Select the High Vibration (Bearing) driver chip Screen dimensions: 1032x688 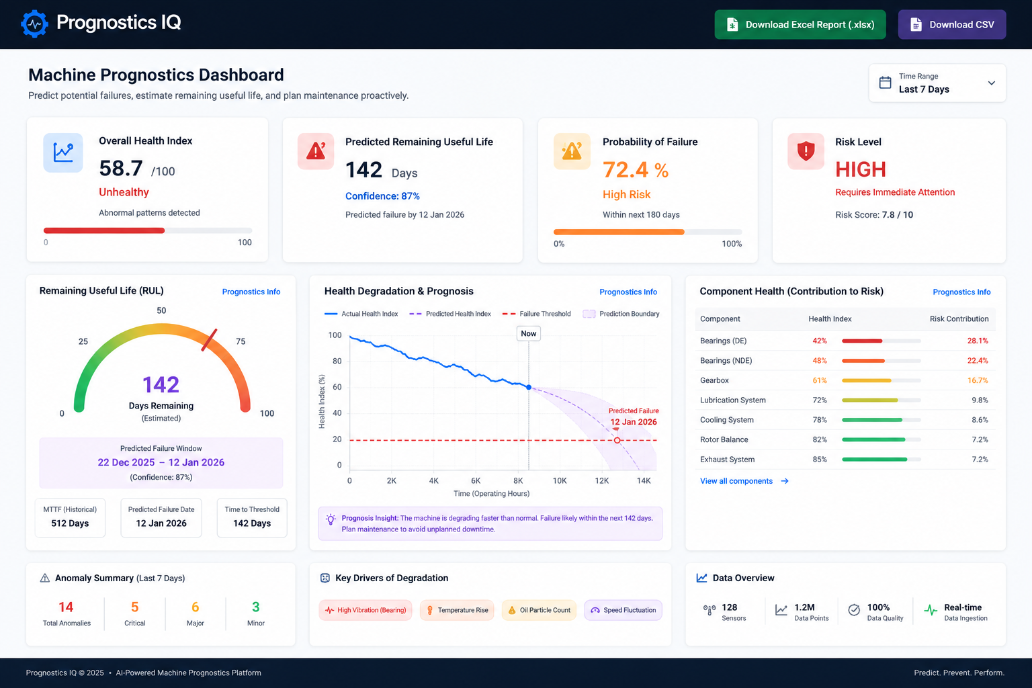(365, 610)
